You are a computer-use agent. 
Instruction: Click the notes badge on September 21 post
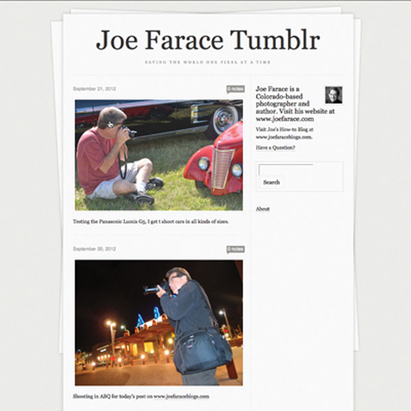236,89
